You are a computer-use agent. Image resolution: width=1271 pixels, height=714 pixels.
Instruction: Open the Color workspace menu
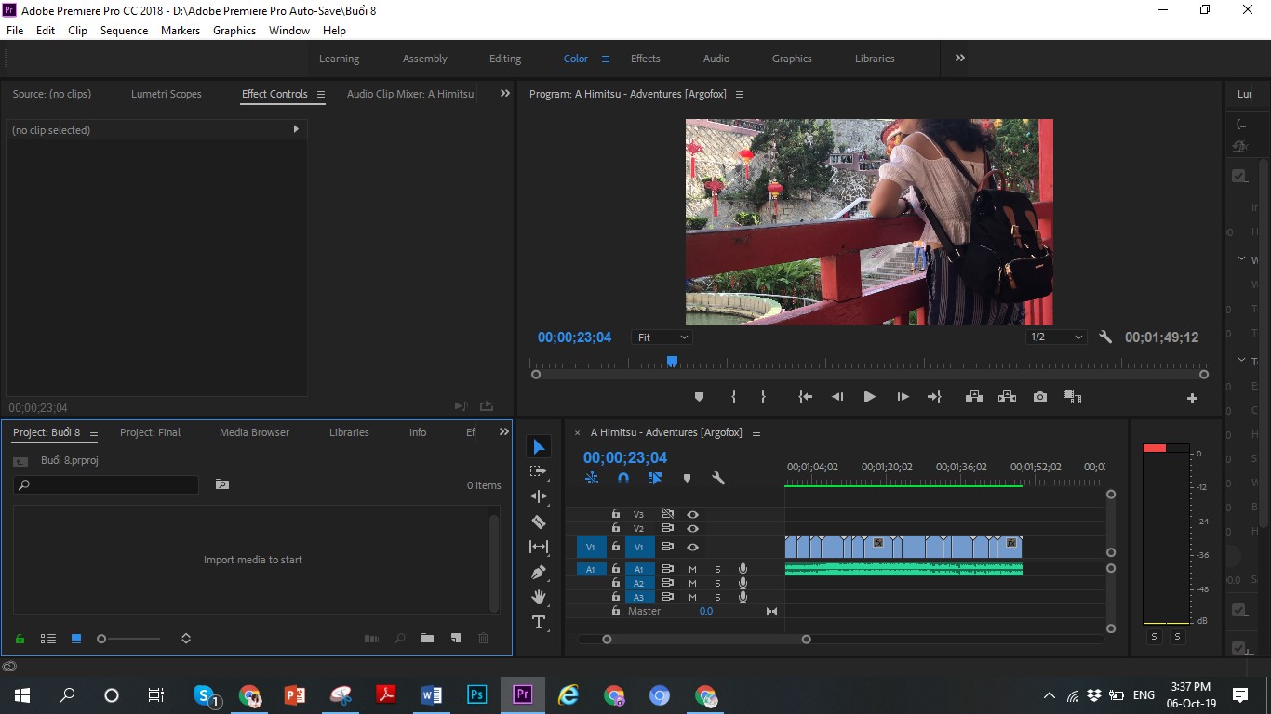[606, 59]
